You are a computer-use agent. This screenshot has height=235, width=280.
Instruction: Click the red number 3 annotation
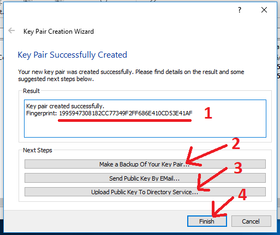(x=238, y=168)
